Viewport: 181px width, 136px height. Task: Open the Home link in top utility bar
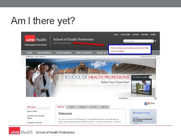[116, 35]
